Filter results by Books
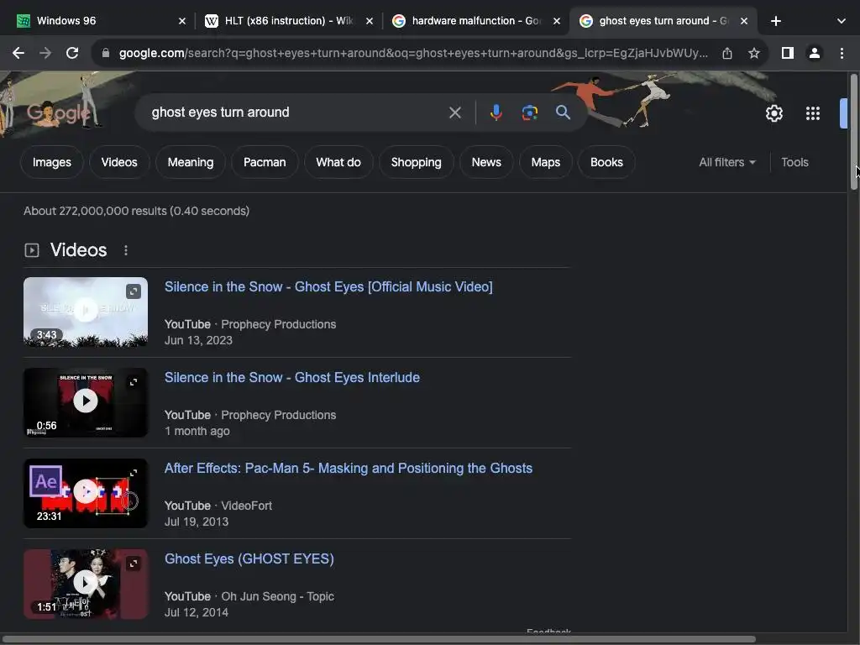The width and height of the screenshot is (860, 645). click(x=606, y=162)
